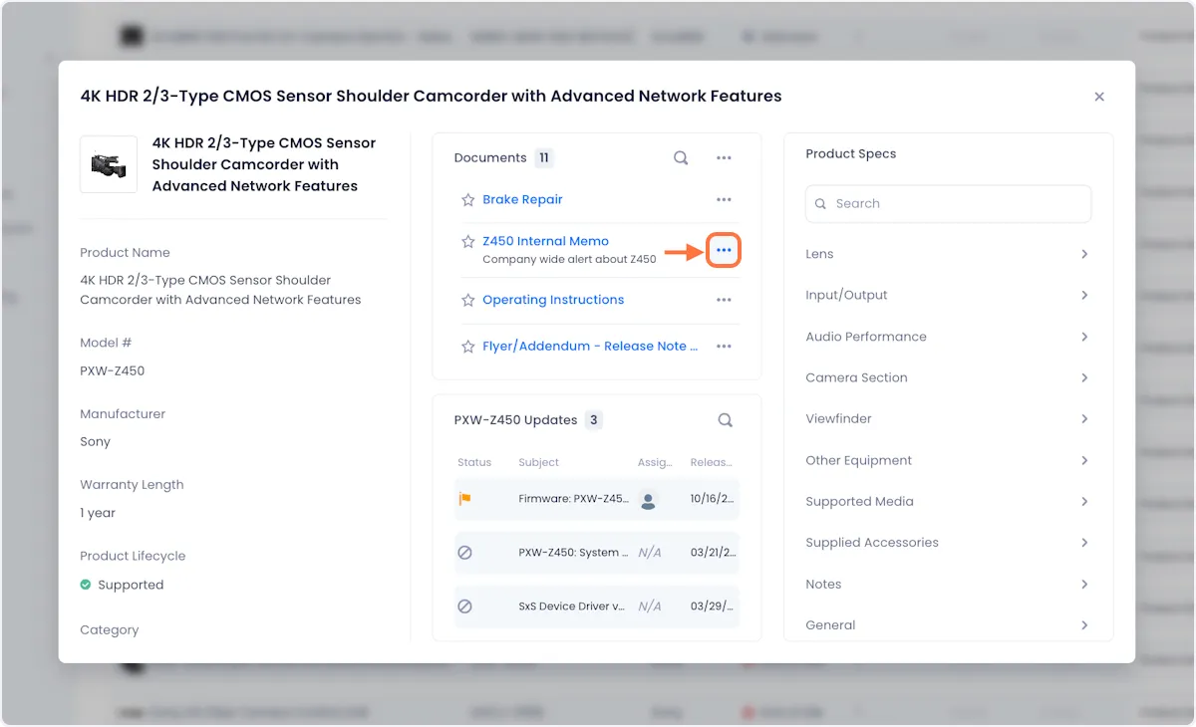Click the Updates count badge 3

[x=593, y=419]
